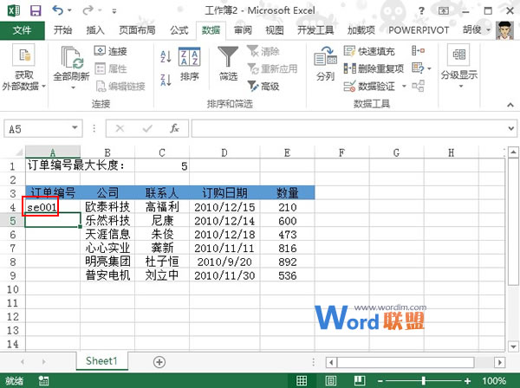Select cell containing se001

53,207
